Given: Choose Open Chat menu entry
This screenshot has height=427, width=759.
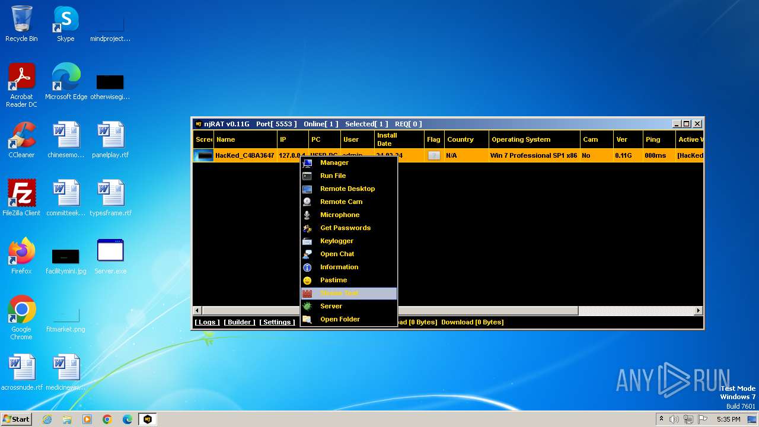Looking at the screenshot, I should click(x=349, y=254).
